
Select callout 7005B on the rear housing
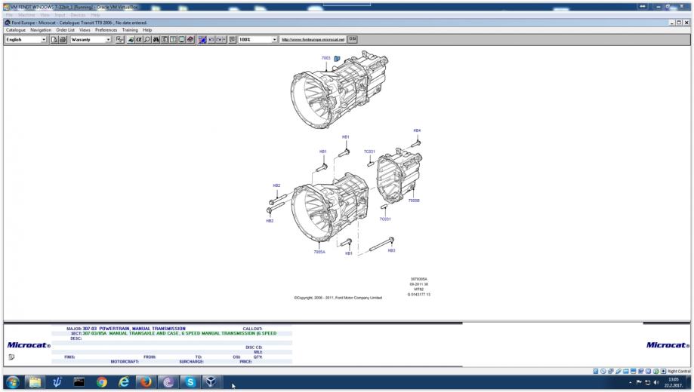(414, 201)
